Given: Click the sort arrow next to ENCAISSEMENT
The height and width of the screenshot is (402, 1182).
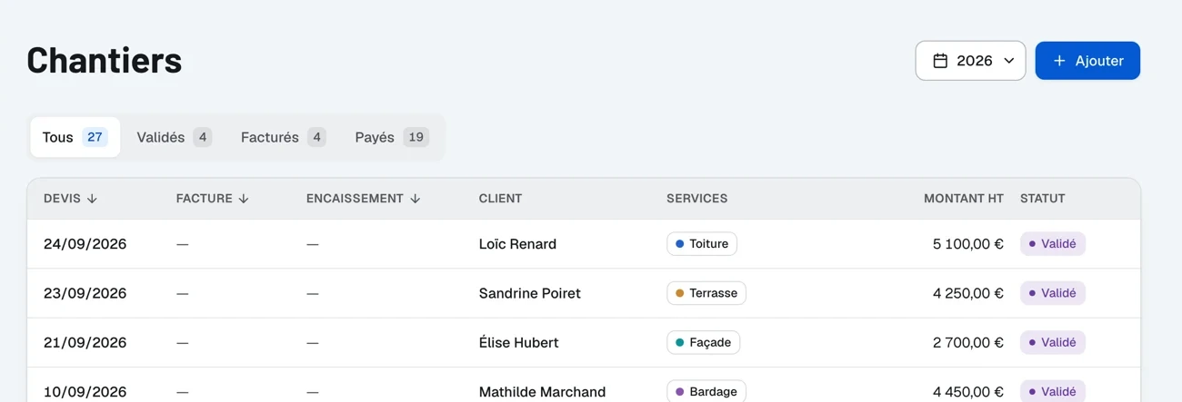Looking at the screenshot, I should [416, 199].
